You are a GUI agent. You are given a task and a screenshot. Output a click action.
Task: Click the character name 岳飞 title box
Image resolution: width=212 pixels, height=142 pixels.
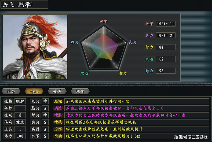(x=24, y=5)
